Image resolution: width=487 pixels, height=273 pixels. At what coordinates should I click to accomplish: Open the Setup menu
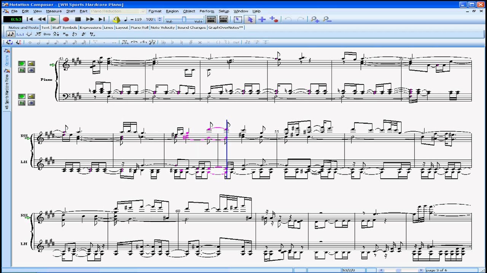click(x=224, y=11)
